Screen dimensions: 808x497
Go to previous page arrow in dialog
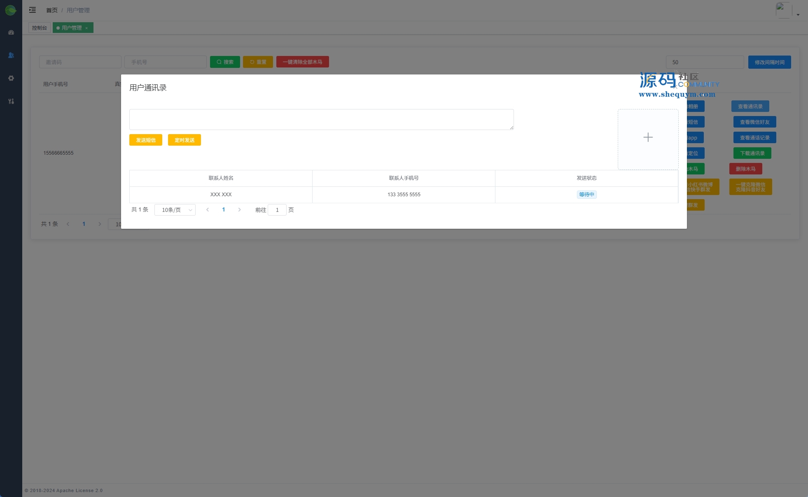(x=208, y=210)
